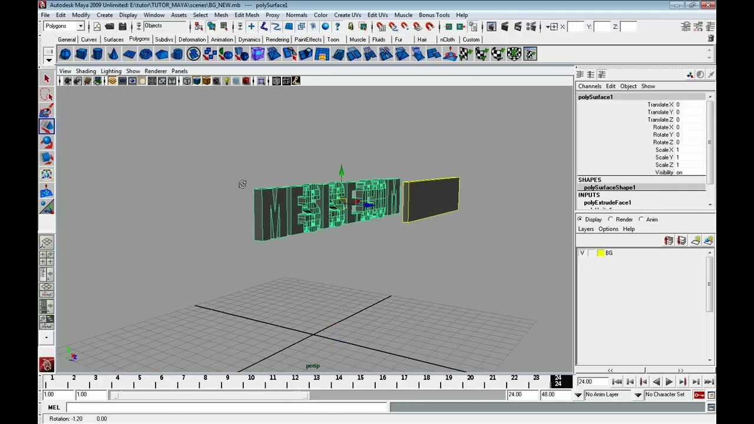Create a polygon sphere from shelf
Viewport: 754px width, 424px height.
pyautogui.click(x=65, y=54)
